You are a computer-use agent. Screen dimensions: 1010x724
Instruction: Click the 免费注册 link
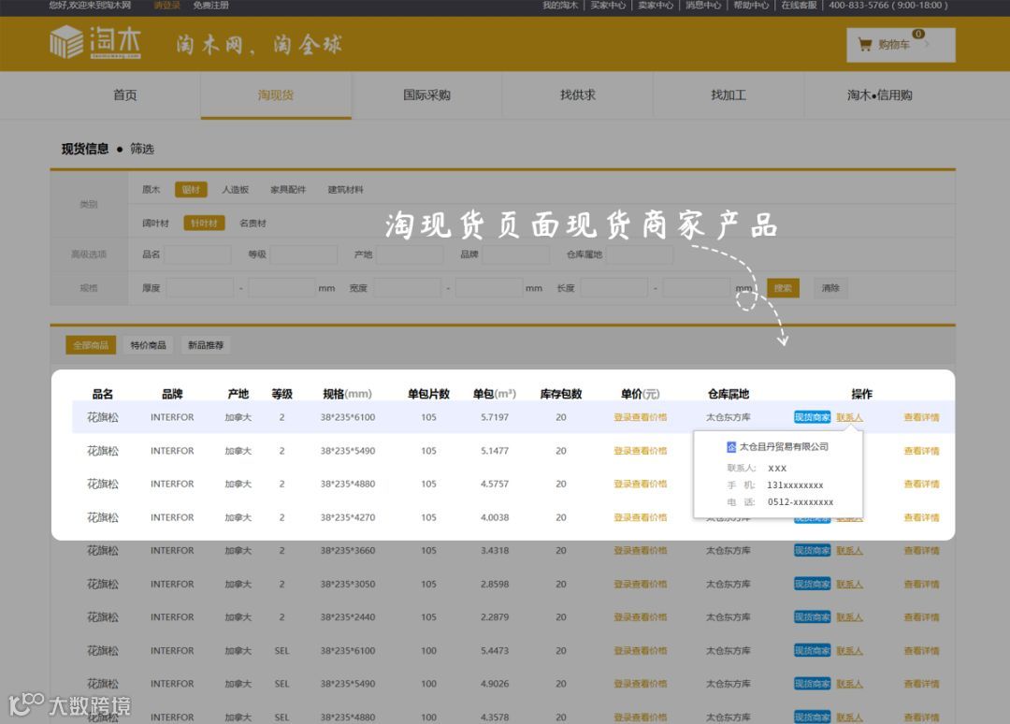coord(210,6)
